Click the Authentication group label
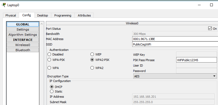218x105 pixels. point(59,50)
